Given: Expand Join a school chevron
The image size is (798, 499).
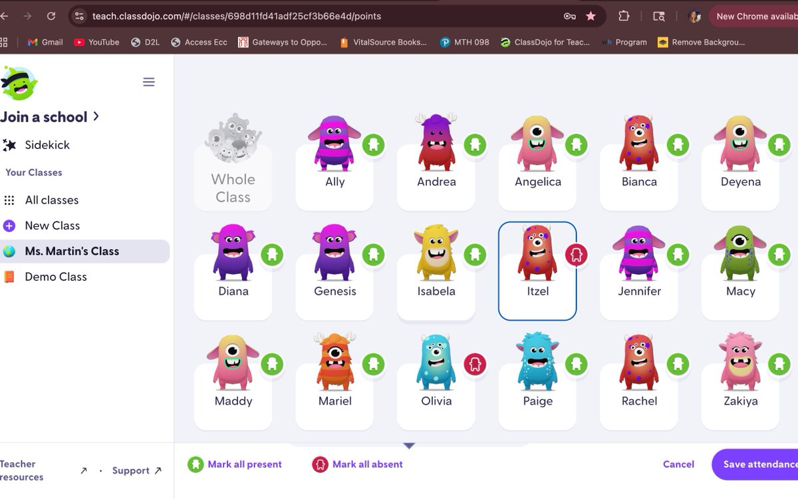Looking at the screenshot, I should [96, 116].
